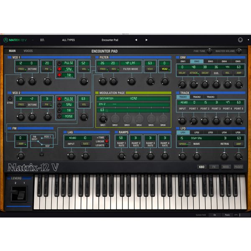Screen dimensions: 251x251
Task: Click the RAMP 1 RATE knob
Action: 121,156
